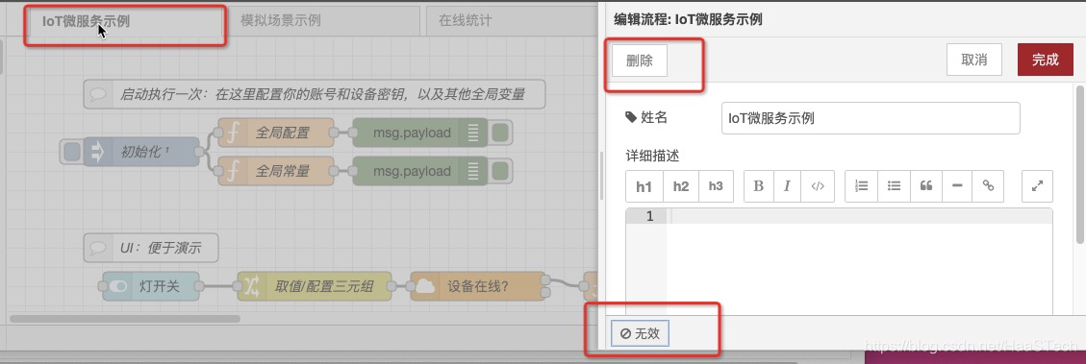Select the 取值/配置三元组 change node
Viewport: 1086px width, 364px height.
(315, 286)
